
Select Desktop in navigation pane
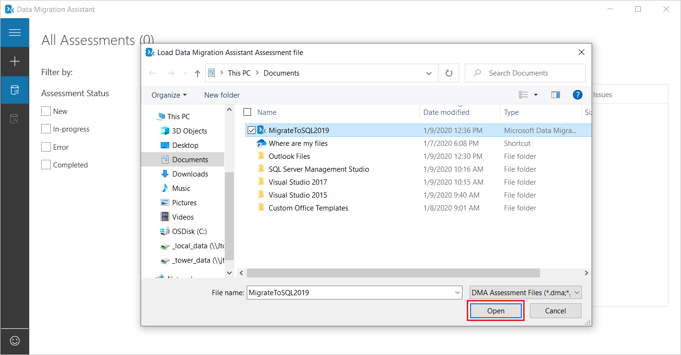point(185,145)
